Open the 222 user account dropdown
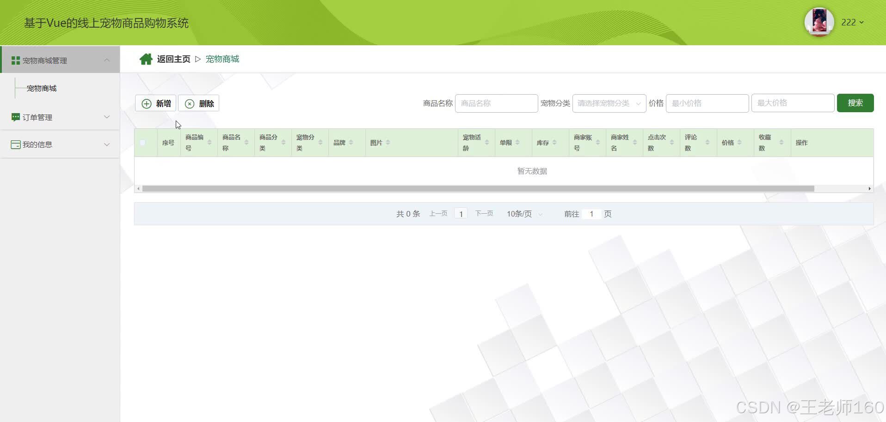 (852, 22)
